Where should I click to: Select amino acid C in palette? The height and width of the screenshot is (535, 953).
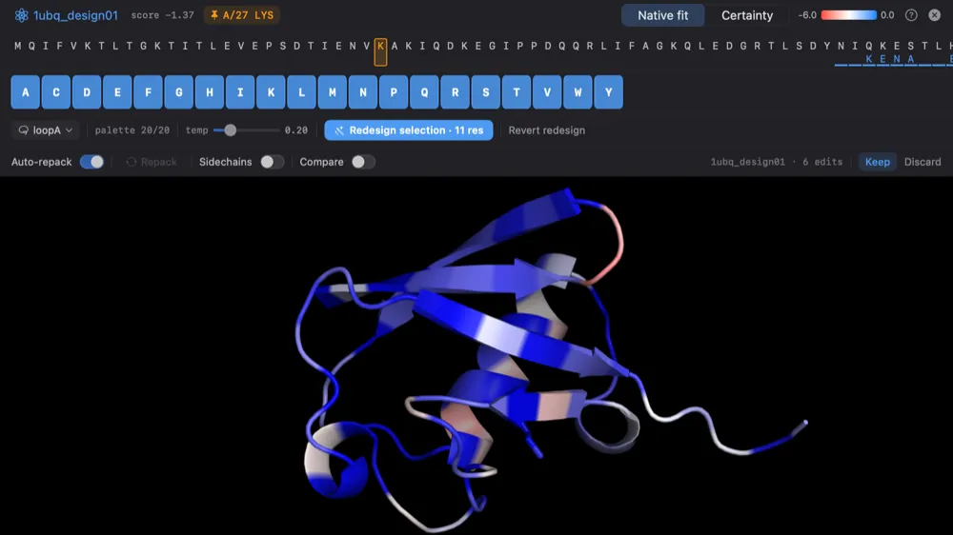56,92
